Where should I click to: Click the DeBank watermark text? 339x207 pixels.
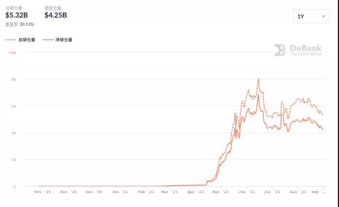[x=306, y=48]
